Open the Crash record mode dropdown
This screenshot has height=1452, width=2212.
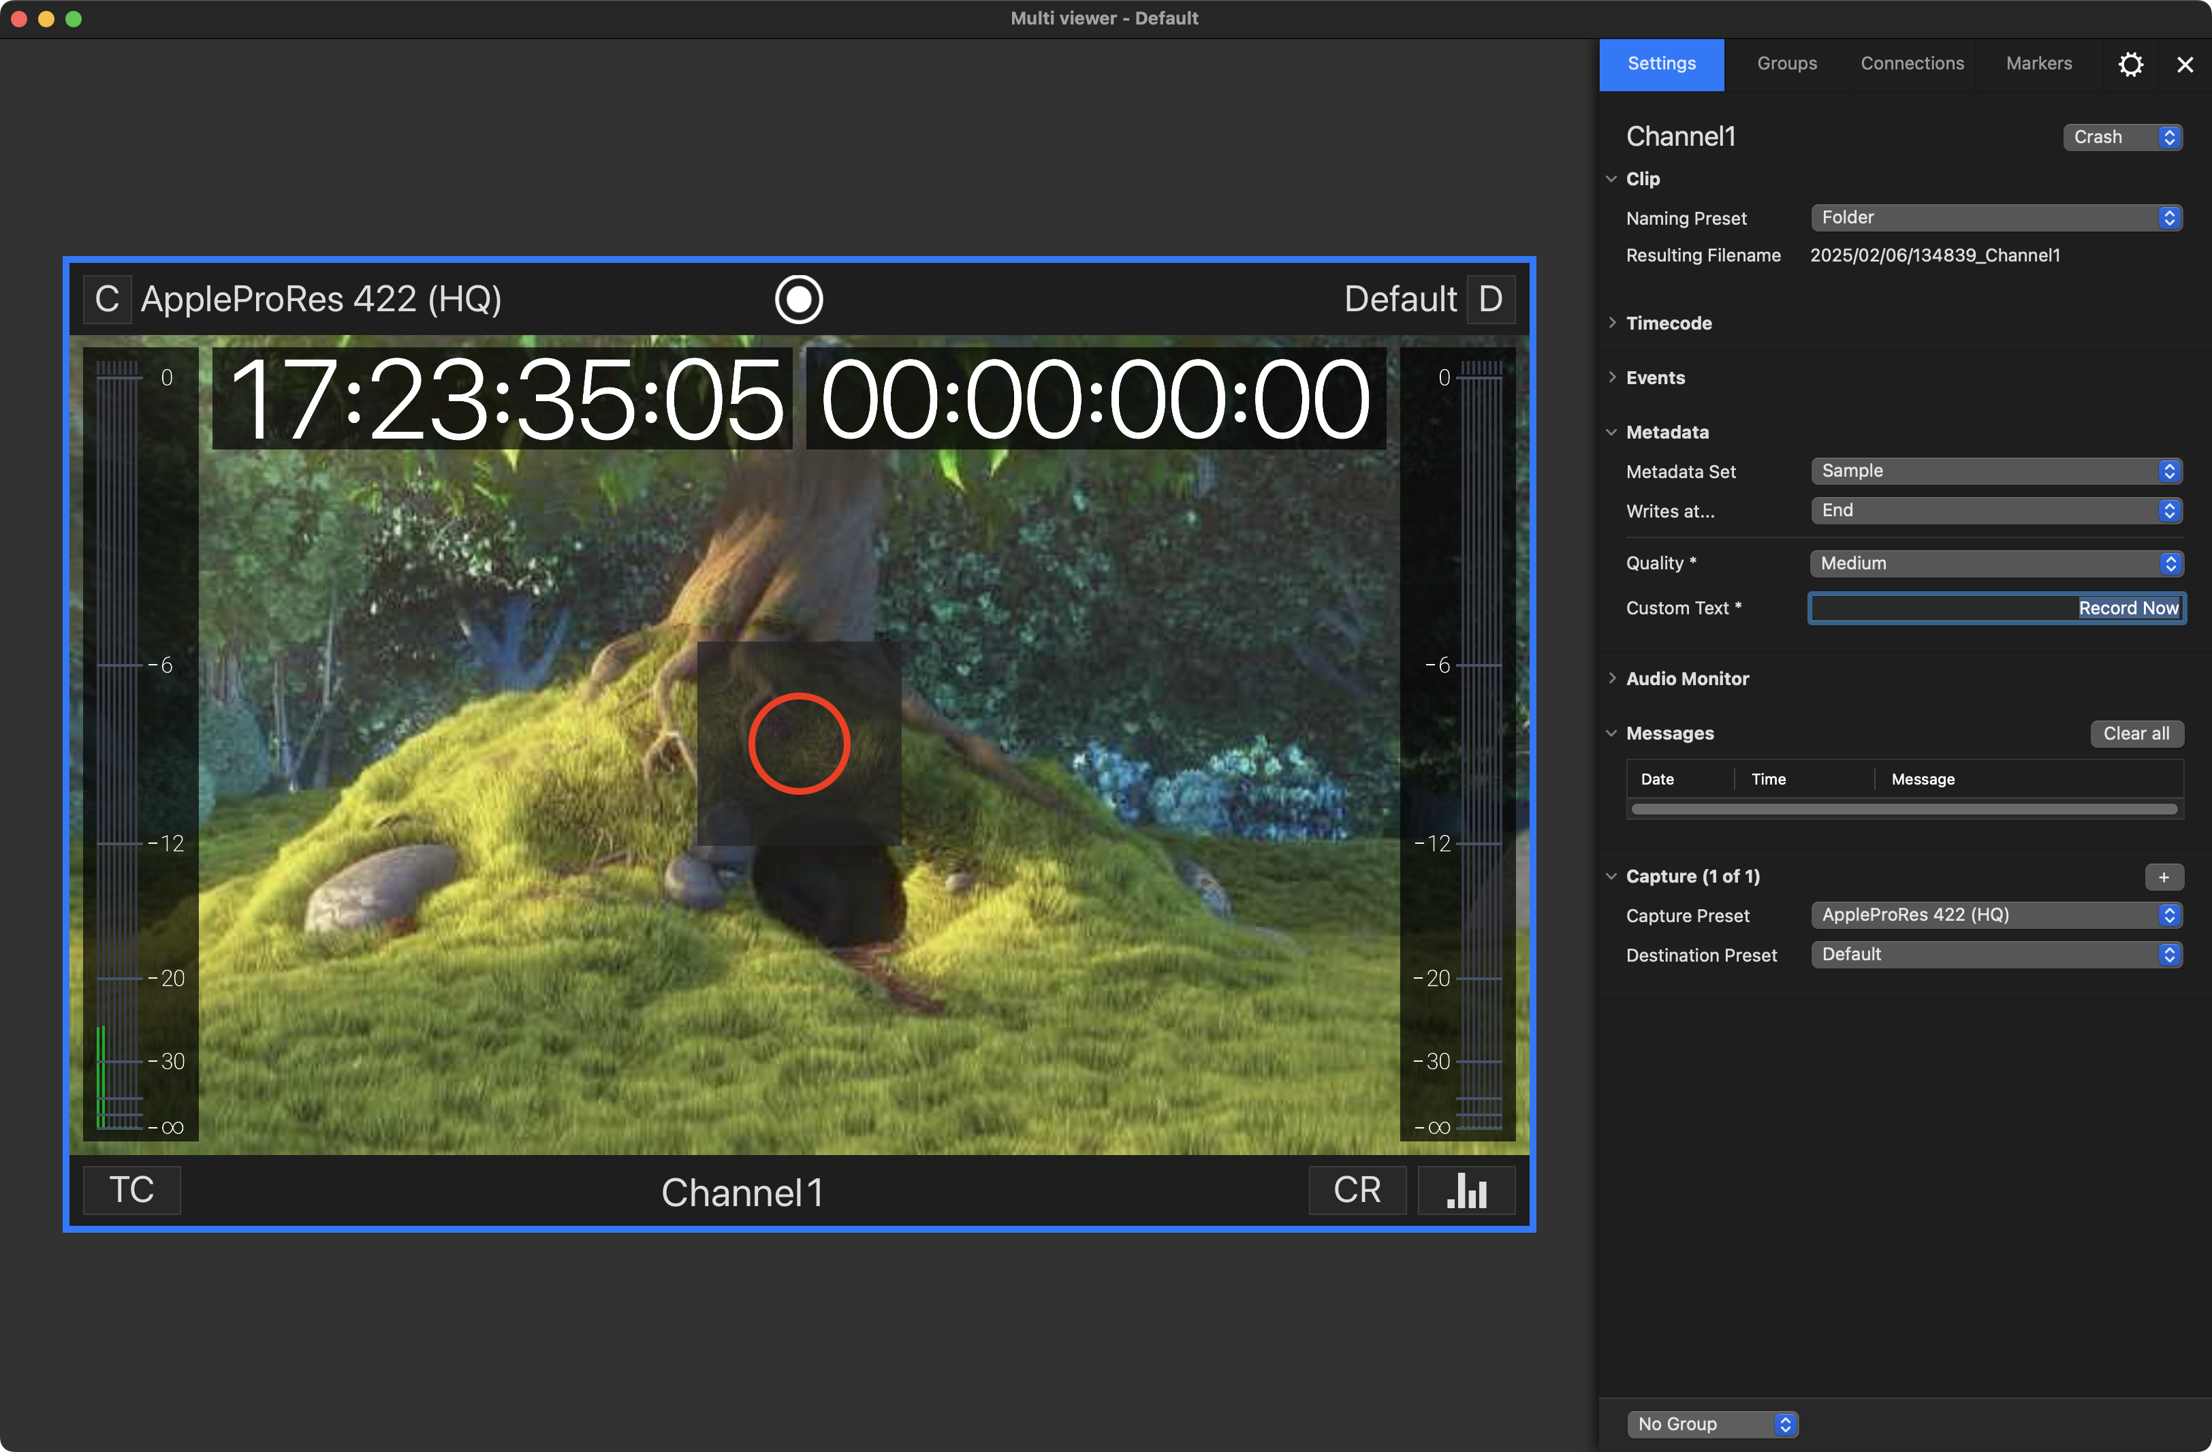tap(2122, 137)
